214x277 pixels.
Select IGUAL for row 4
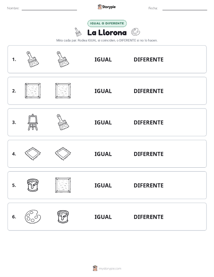(x=103, y=154)
